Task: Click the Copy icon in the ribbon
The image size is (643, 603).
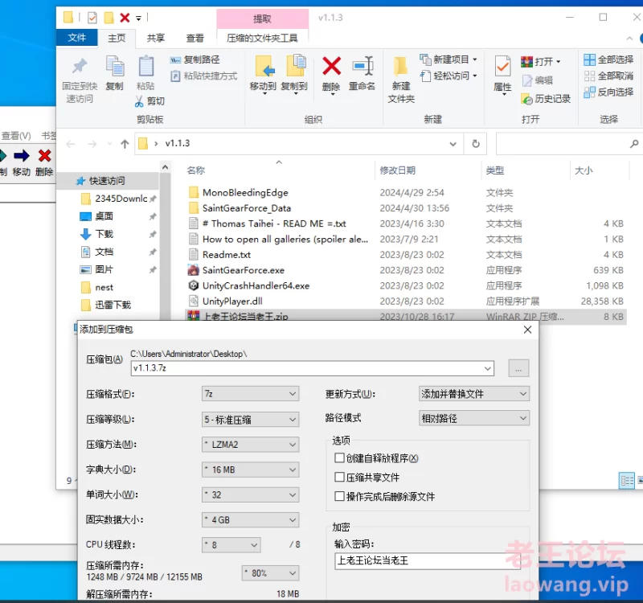Action: (x=115, y=66)
